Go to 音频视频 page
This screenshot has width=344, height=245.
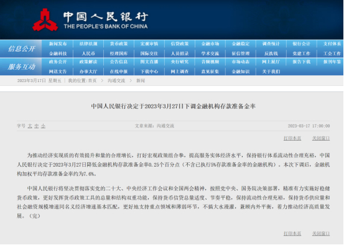(210, 62)
